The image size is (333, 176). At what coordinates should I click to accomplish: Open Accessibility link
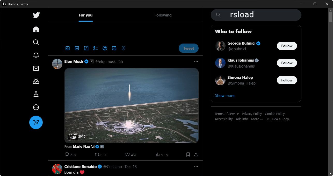[224, 119]
